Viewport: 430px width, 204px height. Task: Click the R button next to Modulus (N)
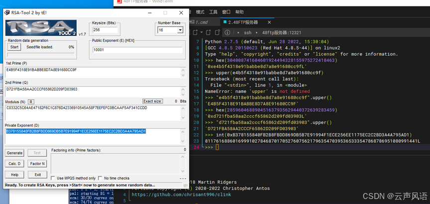(31, 102)
